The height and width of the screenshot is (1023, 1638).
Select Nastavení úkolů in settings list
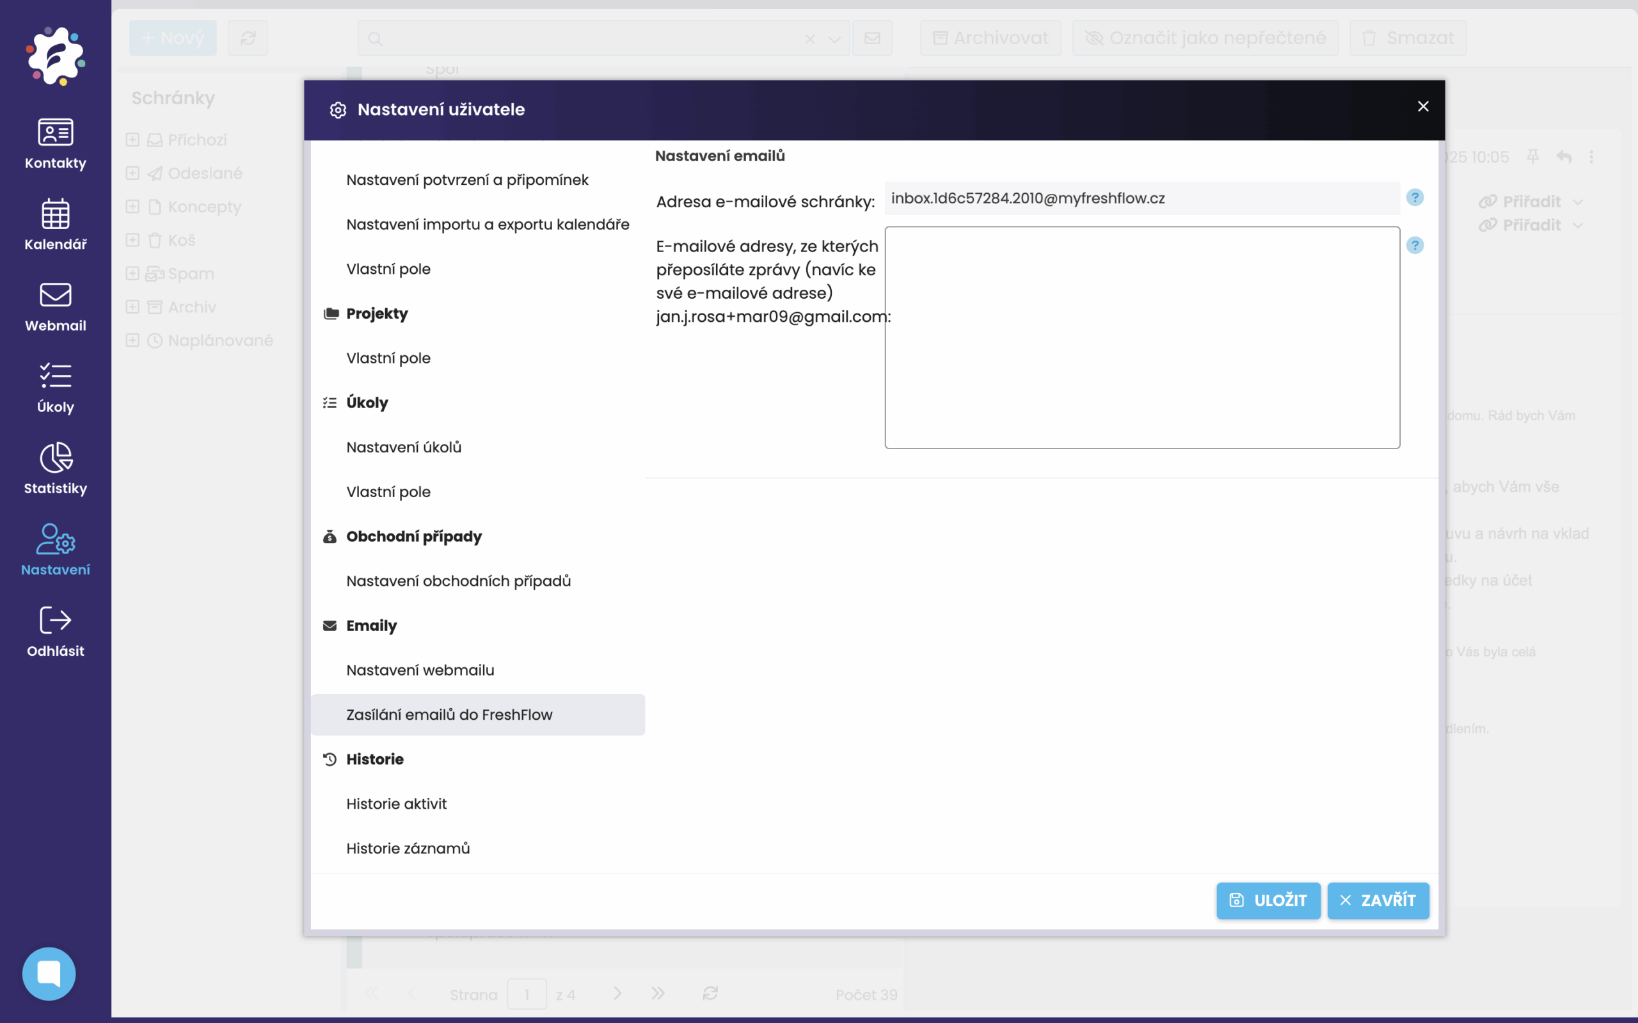pyautogui.click(x=403, y=447)
